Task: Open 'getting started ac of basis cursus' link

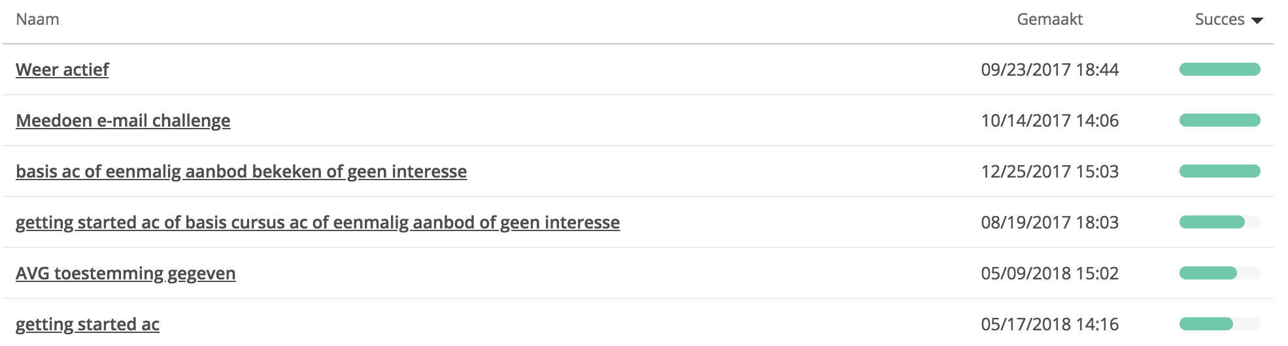Action: pos(318,223)
